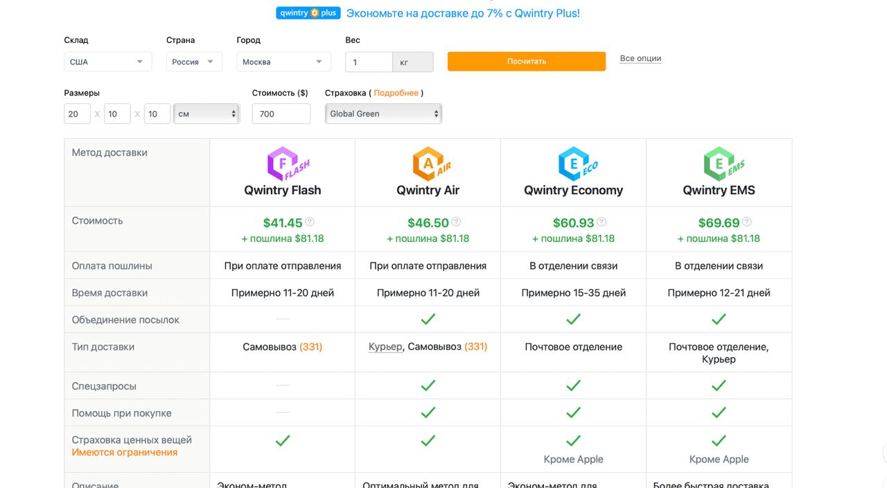This screenshot has height=488, width=887.
Task: Click the orange Посчитать button
Action: point(527,61)
